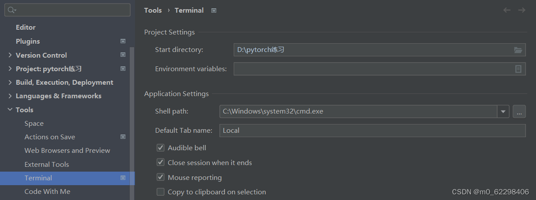536x200 pixels.
Task: Click the back arrow in settings header
Action: coord(507,10)
